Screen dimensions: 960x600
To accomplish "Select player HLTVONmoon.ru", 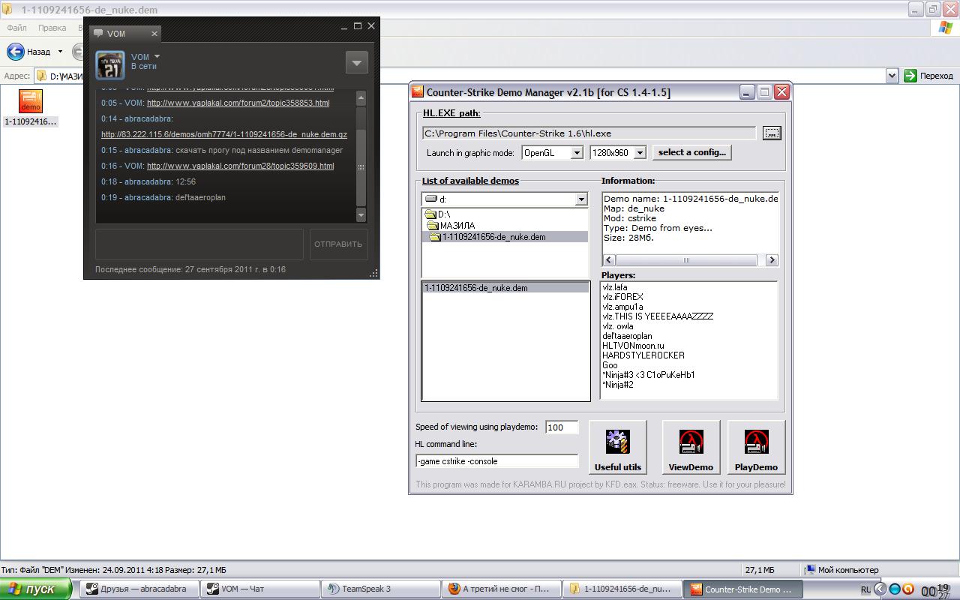I will click(x=633, y=346).
